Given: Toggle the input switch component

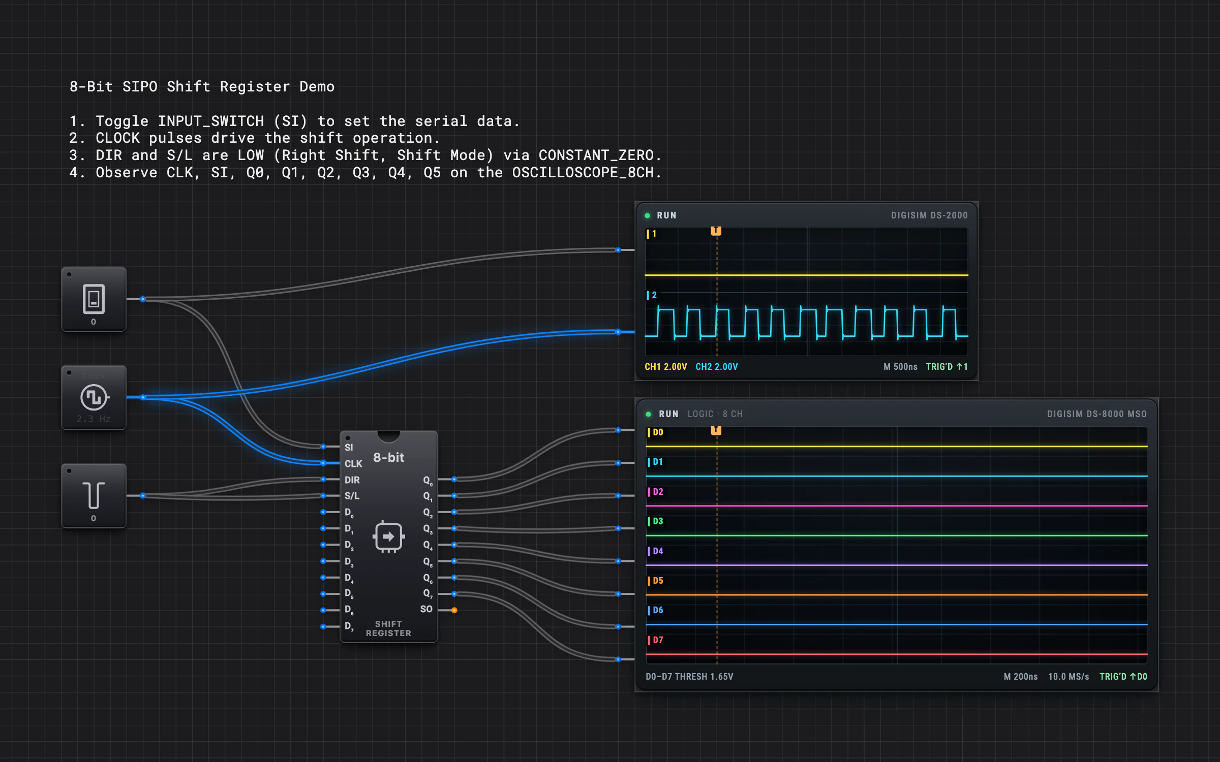Looking at the screenshot, I should click(x=94, y=299).
